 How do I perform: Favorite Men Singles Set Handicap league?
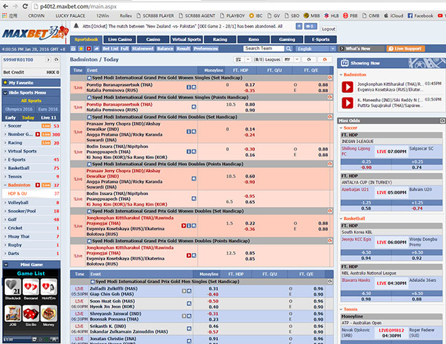93,281
